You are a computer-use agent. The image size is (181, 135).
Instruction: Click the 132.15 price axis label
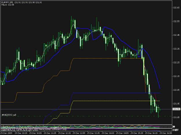coord(176,76)
